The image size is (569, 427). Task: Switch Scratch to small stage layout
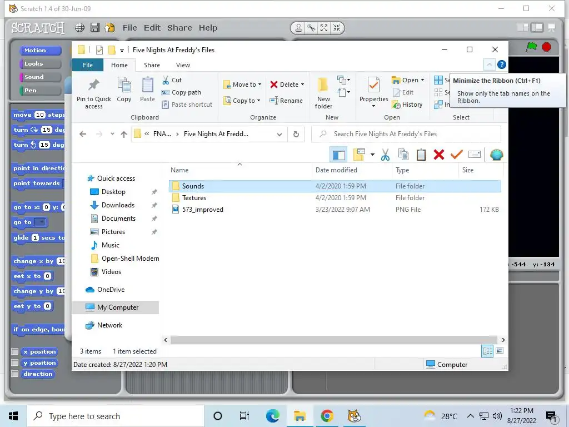pyautogui.click(x=522, y=28)
